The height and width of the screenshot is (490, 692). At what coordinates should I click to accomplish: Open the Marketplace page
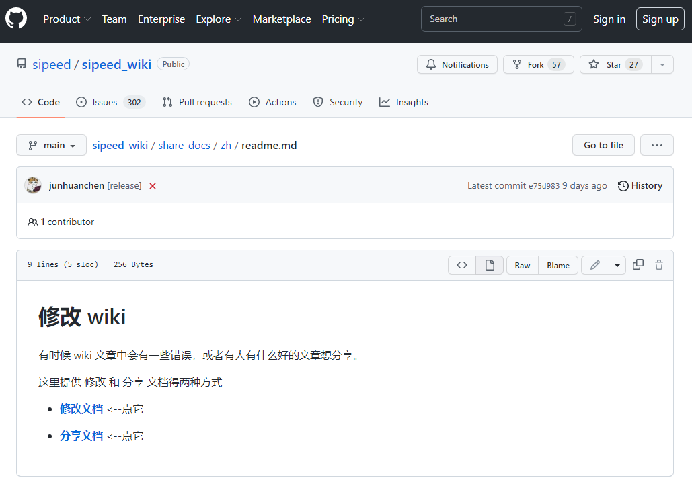[x=282, y=19]
